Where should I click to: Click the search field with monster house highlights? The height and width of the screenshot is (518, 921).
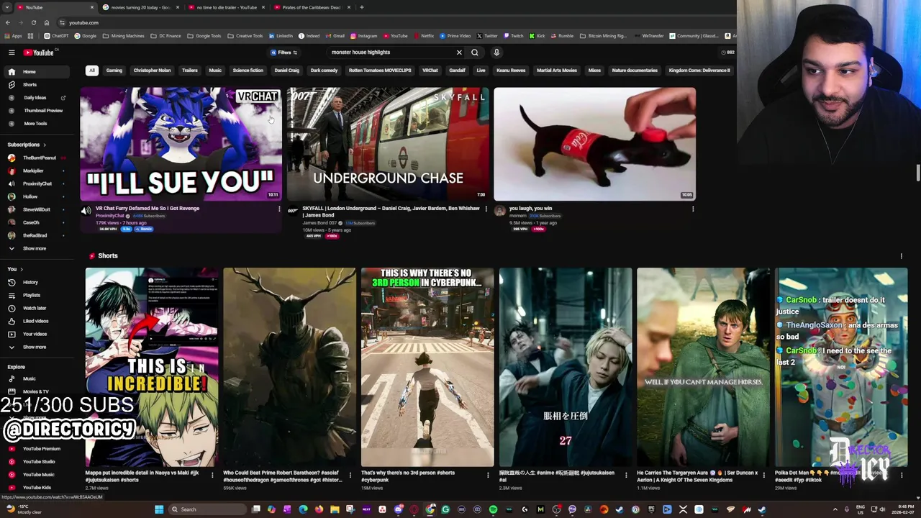pos(391,53)
